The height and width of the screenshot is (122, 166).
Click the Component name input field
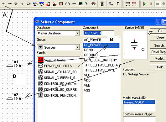pyautogui.click(x=98, y=33)
